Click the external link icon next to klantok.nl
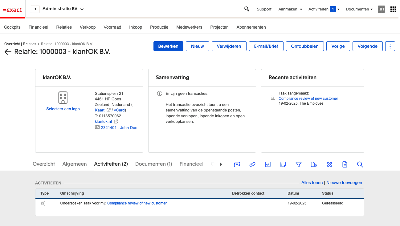Viewport: 400px width, 226px height. [116, 122]
